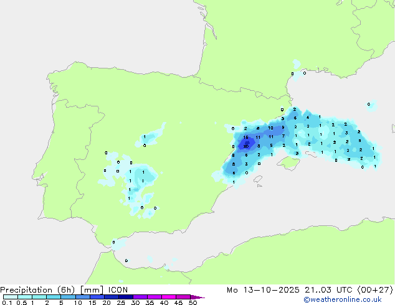Select the '10' label under the legend bar

[x=78, y=303]
